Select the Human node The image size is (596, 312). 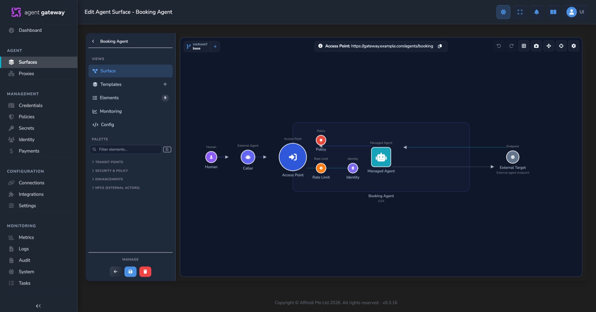211,157
